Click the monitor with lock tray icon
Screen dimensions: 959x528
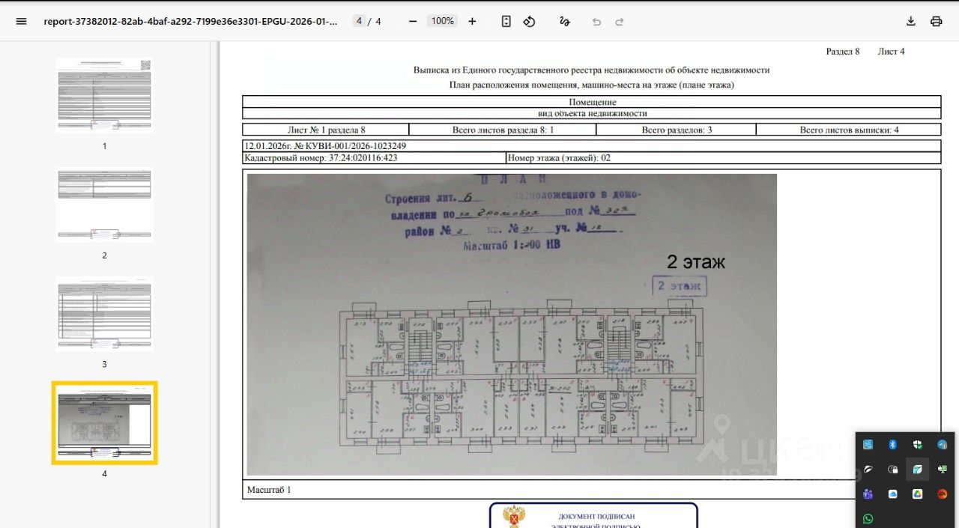point(943,470)
